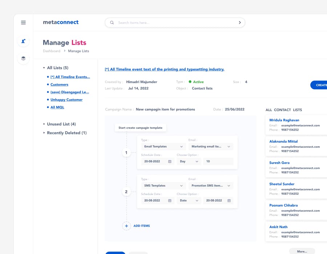Click the green Active status

click(196, 82)
